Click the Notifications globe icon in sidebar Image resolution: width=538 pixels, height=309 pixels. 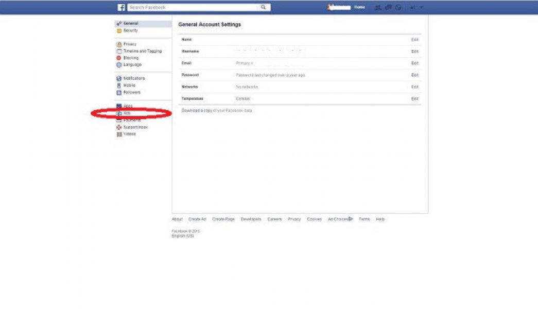click(119, 79)
